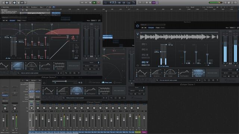Open settings gear in Imager Ozone window
Viewport: 239px width, 134px height.
click(x=119, y=98)
